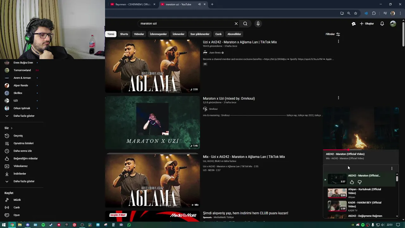The width and height of the screenshot is (405, 228).
Task: Open the Orkun Işıtmak subscription channel
Action: tap(22, 108)
